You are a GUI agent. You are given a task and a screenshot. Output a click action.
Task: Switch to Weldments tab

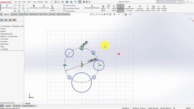(x=33, y=14)
